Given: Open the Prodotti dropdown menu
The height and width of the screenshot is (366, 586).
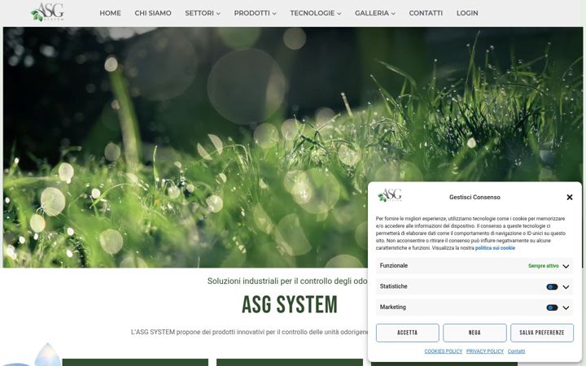Looking at the screenshot, I should (x=255, y=13).
